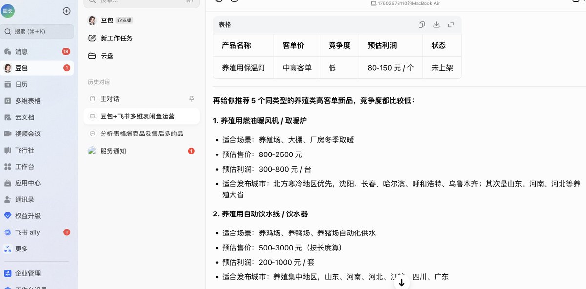
Task: Click 权益升级 upgrade entry
Action: (37, 216)
